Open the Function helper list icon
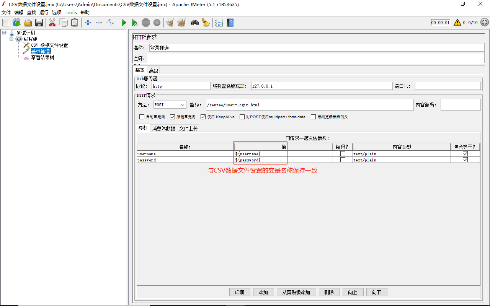490x306 pixels. [x=219, y=23]
